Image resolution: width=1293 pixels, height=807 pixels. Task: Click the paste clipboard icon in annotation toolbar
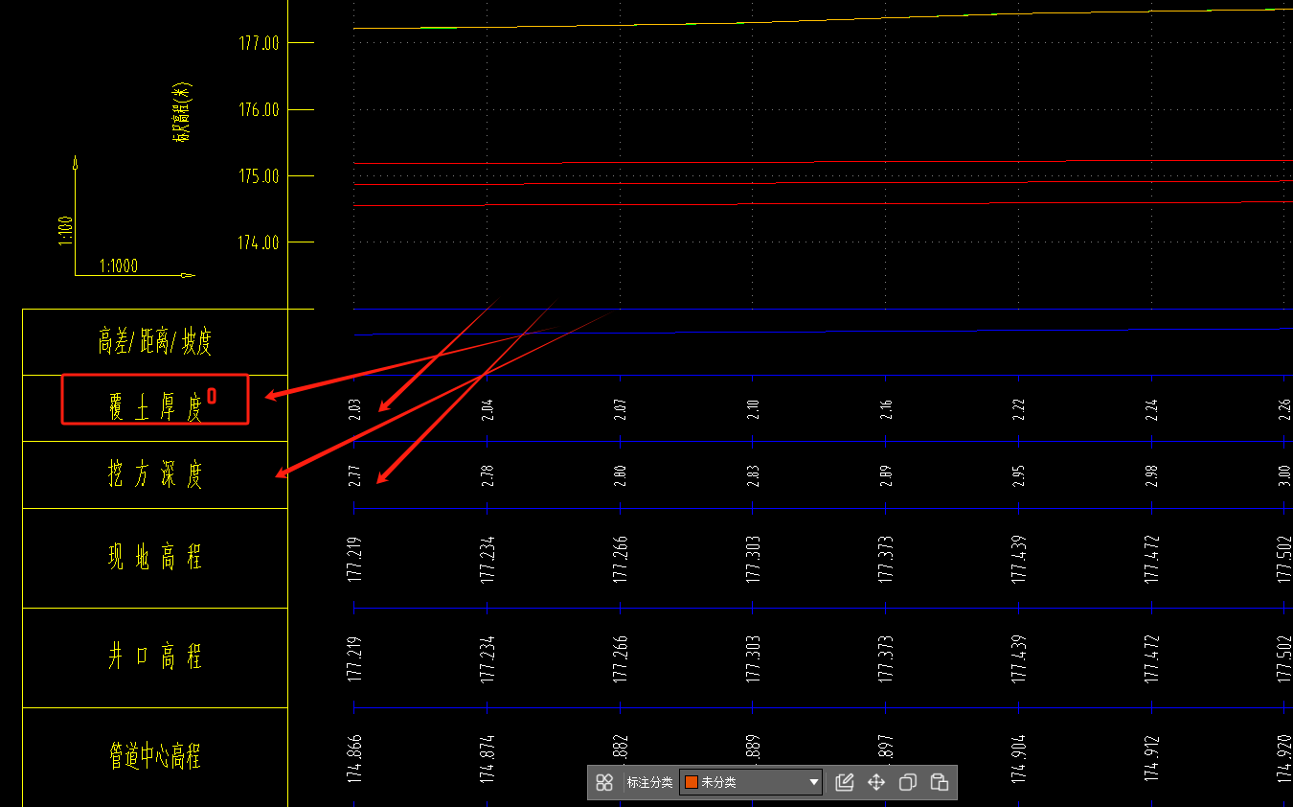tap(939, 782)
